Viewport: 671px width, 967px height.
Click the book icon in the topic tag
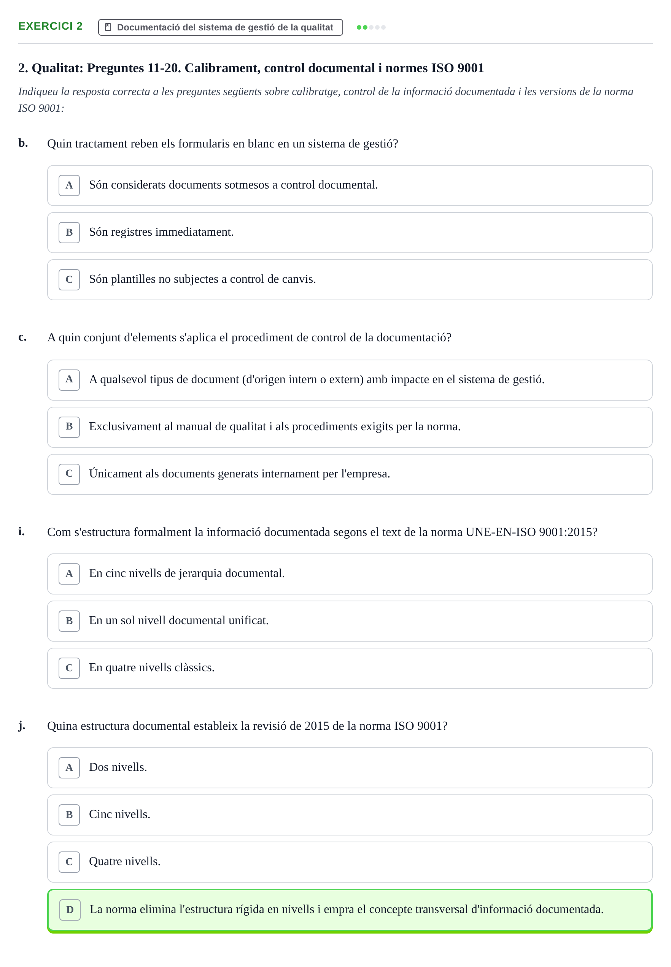click(x=108, y=27)
